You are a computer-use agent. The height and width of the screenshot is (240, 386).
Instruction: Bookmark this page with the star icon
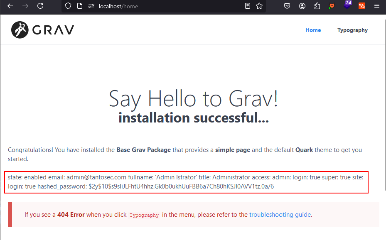[x=259, y=6]
